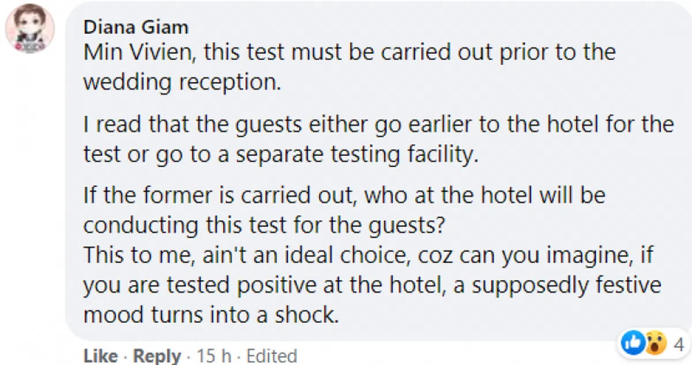
Task: Click the 'you are tested positive' line
Action: pyautogui.click(x=371, y=285)
